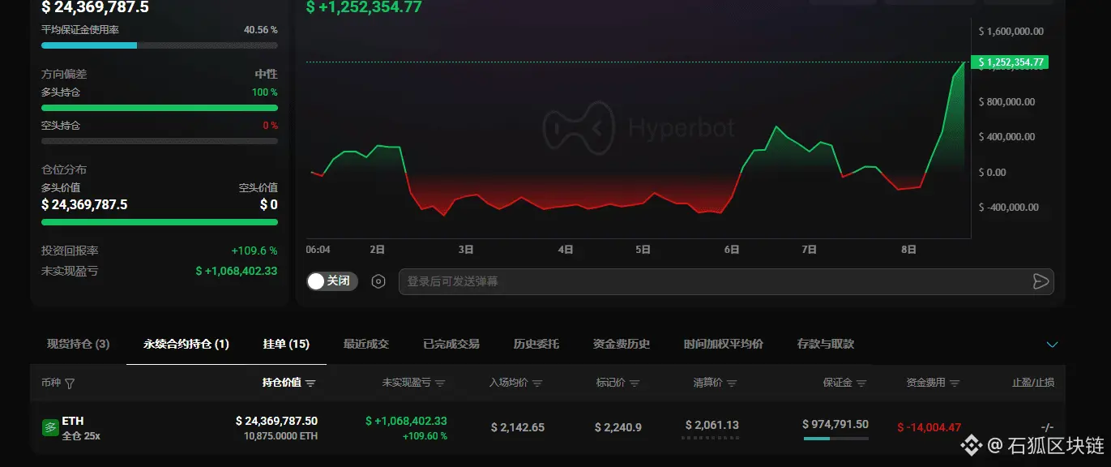
Task: Click liquidation price $ 2,061.13
Action: click(x=712, y=425)
